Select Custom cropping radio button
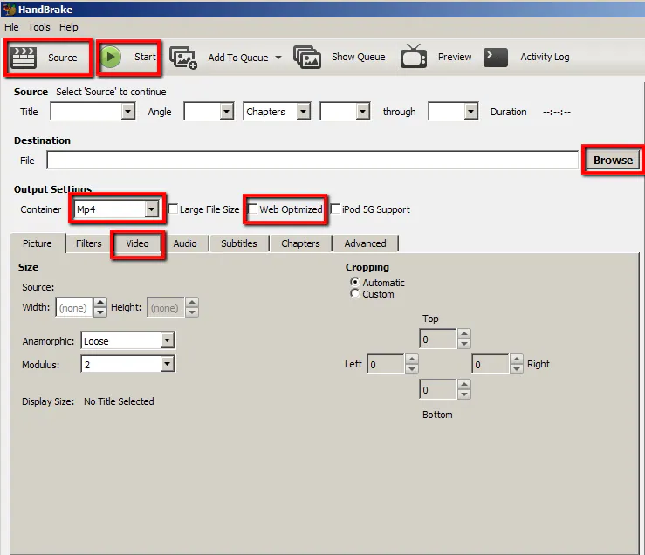The height and width of the screenshot is (555, 645). [x=355, y=294]
